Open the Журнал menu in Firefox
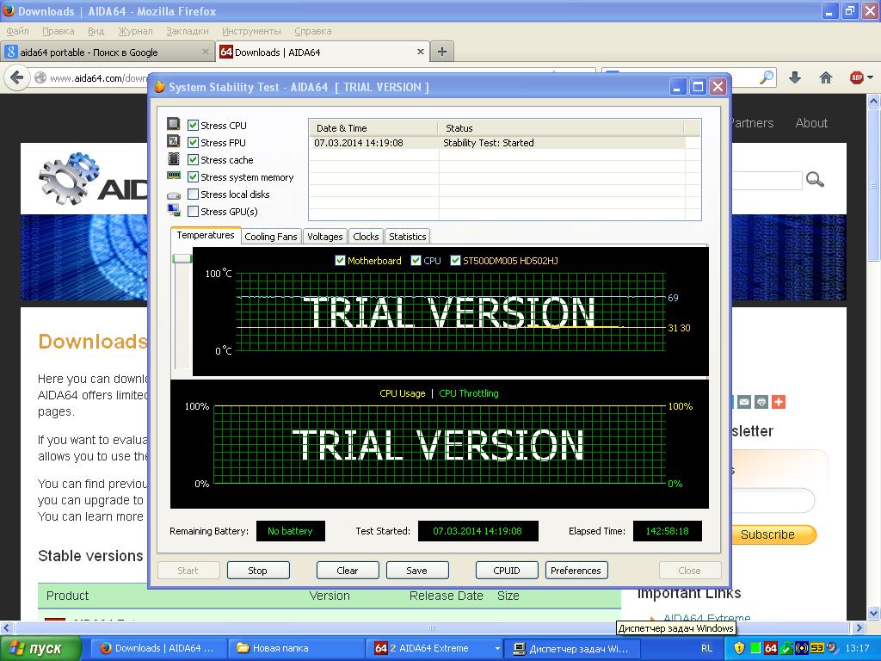This screenshot has height=661, width=881. [x=135, y=31]
